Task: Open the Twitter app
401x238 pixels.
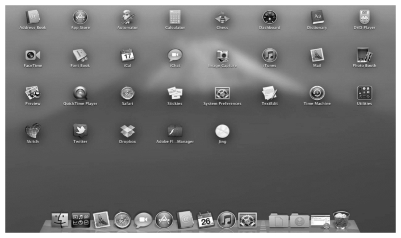Action: pos(80,131)
